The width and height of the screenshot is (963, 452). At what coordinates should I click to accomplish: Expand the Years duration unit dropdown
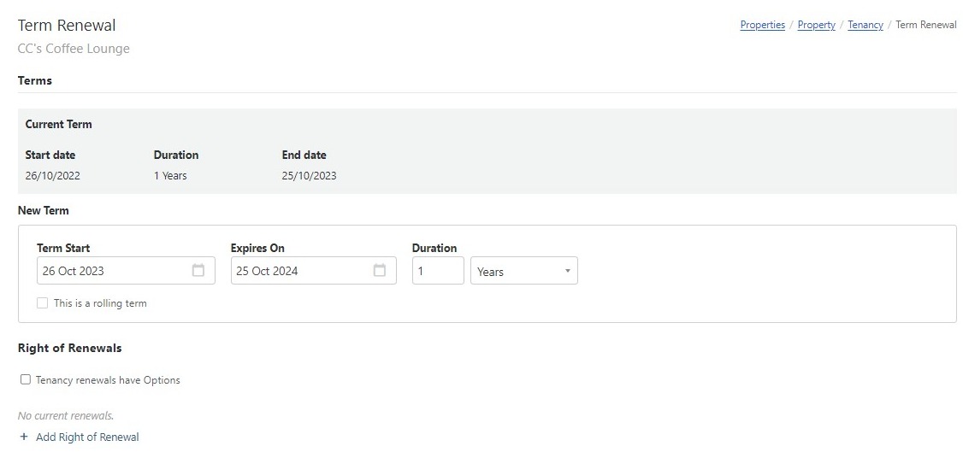tap(524, 271)
